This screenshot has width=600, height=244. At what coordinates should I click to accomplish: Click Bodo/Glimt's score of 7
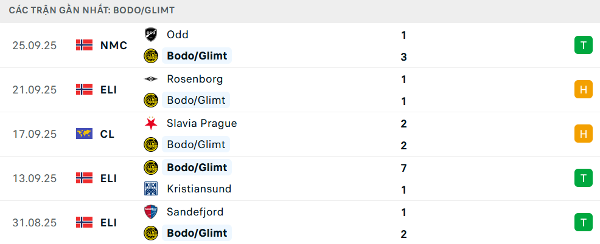point(403,168)
